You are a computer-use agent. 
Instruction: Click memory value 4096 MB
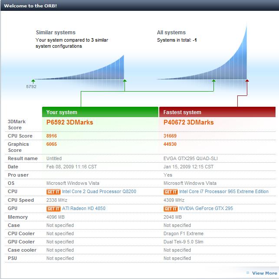tap(56, 217)
